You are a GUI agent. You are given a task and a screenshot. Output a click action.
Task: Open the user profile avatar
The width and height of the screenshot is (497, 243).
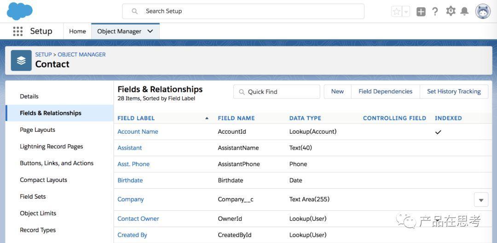coord(483,11)
